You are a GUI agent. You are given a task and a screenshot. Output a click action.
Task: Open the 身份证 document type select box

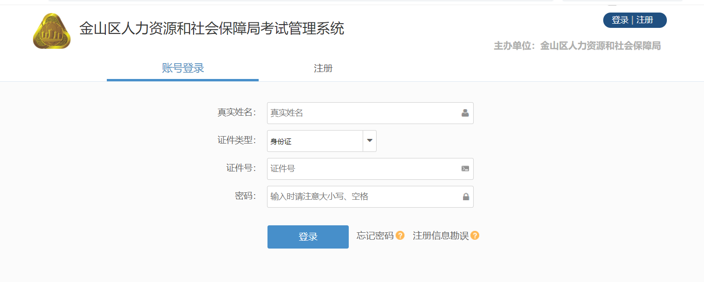tap(322, 141)
